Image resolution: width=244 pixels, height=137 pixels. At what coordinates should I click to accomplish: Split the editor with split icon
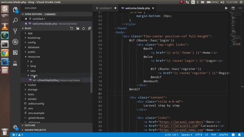pyautogui.click(x=233, y=8)
